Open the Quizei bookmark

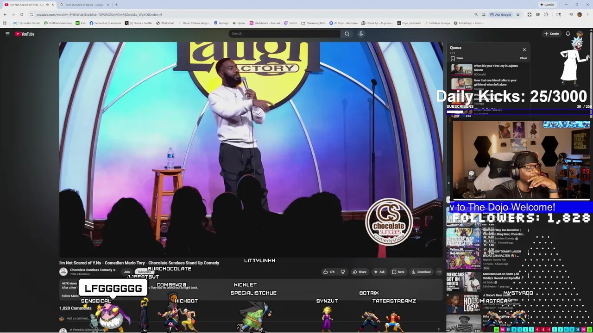(239, 23)
